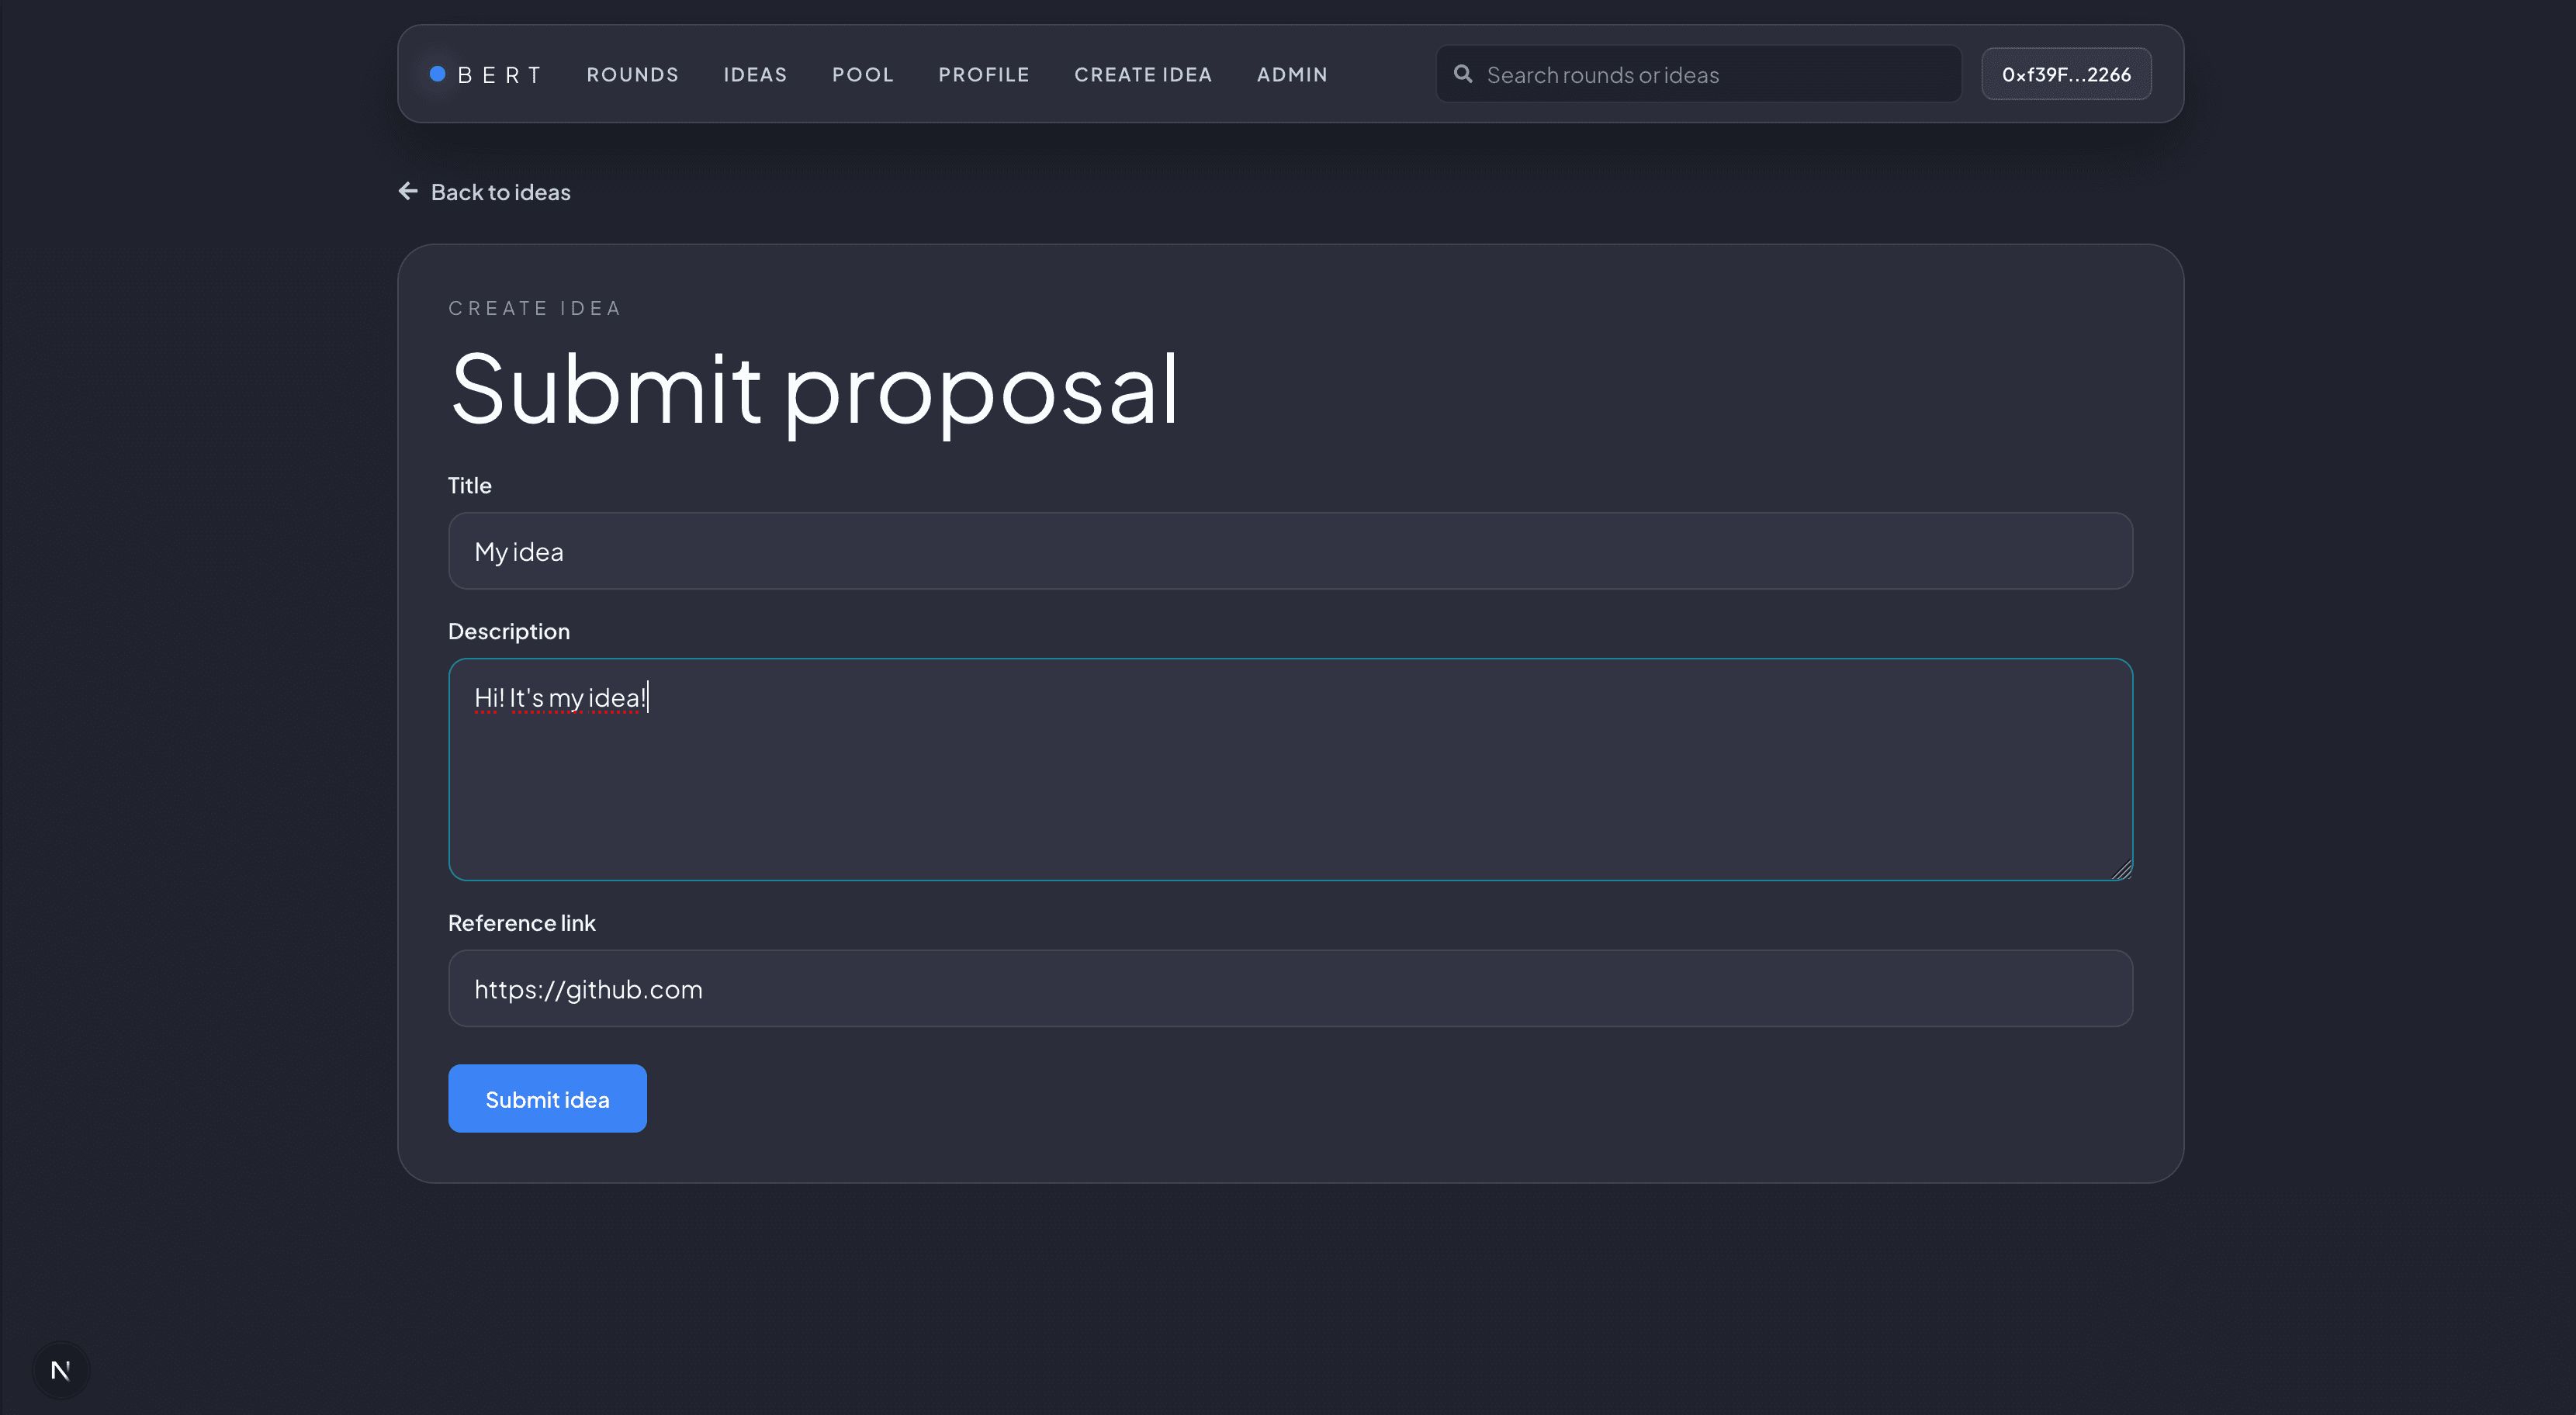
Task: Click the Submit proposal heading
Action: click(814, 389)
